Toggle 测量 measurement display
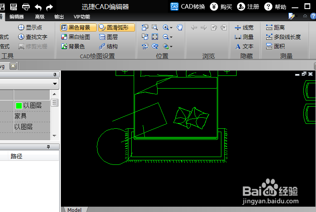This screenshot has height=212, width=316. click(244, 37)
